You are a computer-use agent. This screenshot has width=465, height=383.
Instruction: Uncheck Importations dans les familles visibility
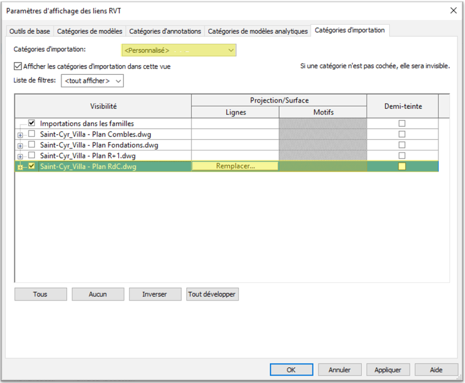(x=32, y=123)
